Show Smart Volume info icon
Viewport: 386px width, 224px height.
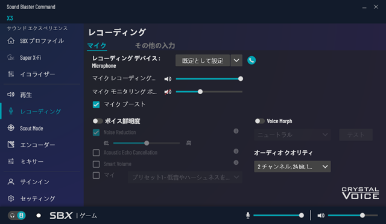[x=236, y=162]
